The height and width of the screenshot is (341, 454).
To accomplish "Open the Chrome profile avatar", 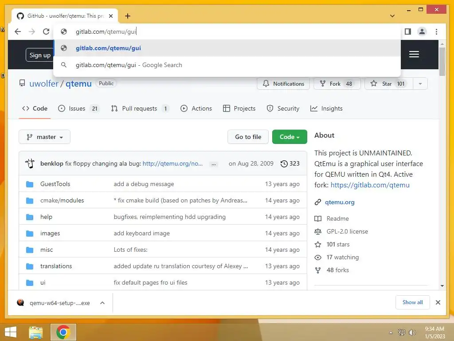I will pyautogui.click(x=422, y=32).
